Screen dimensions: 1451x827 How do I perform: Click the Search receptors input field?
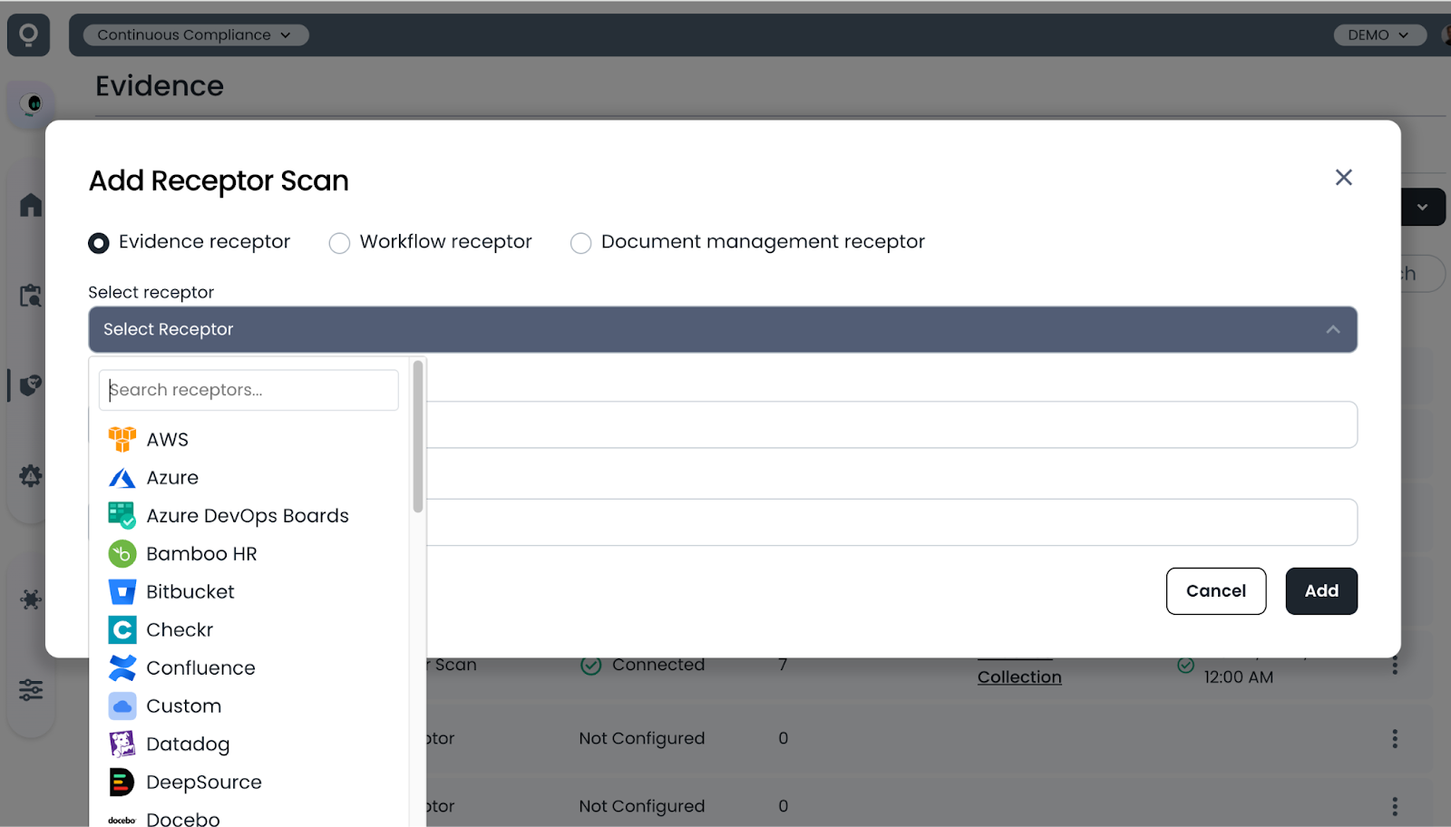pos(248,390)
